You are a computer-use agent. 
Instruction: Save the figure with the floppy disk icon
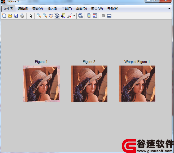tap(16, 16)
